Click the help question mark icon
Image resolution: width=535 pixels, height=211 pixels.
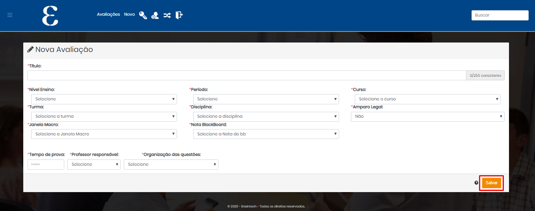pyautogui.click(x=476, y=183)
